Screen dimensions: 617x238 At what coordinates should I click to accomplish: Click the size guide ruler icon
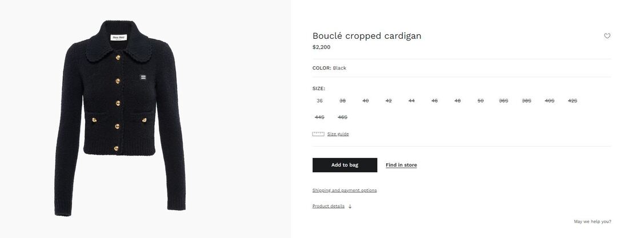[x=318, y=134]
